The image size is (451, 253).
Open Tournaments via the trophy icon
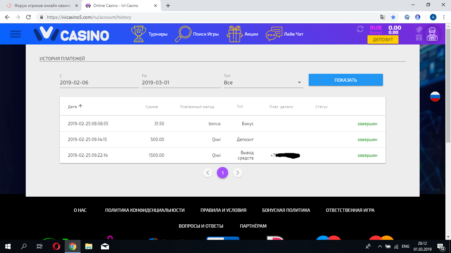(x=139, y=34)
